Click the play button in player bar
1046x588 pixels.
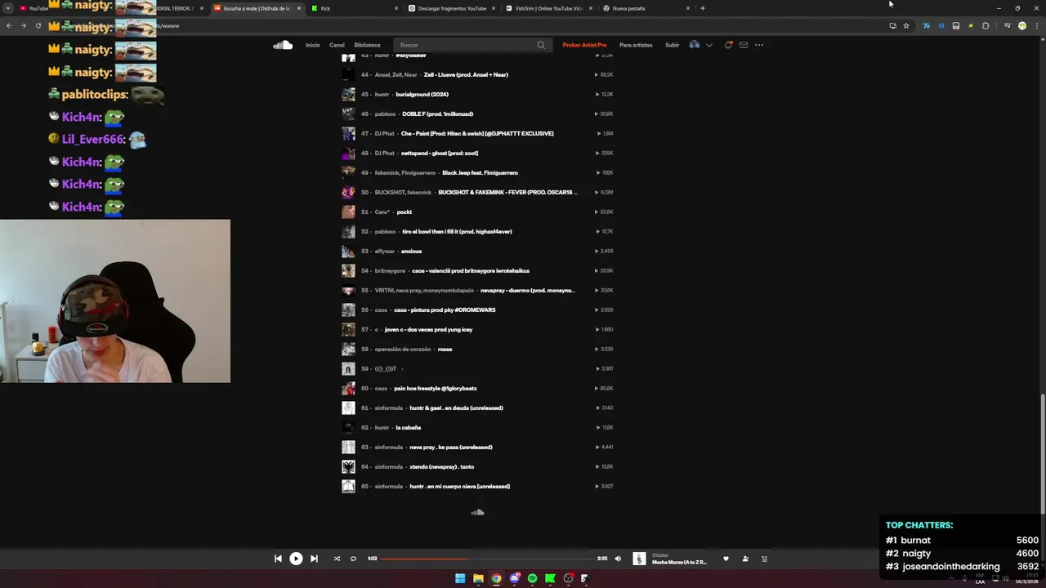(x=296, y=559)
